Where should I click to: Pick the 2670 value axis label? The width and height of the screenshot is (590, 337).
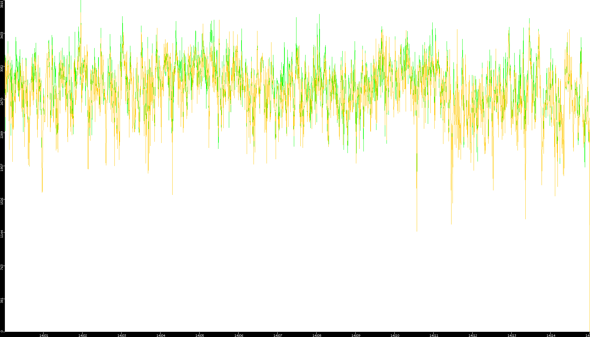click(2, 101)
